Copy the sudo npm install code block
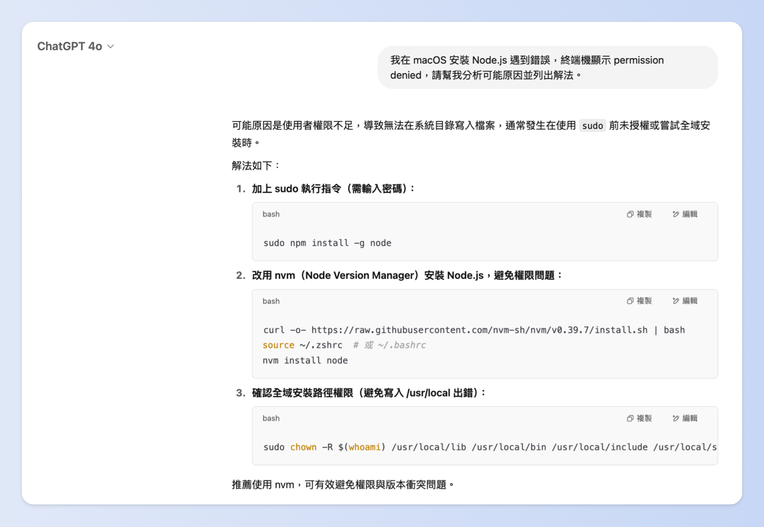The width and height of the screenshot is (764, 527). point(639,214)
